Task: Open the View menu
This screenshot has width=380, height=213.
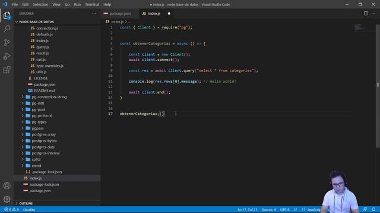Action: 56,4
